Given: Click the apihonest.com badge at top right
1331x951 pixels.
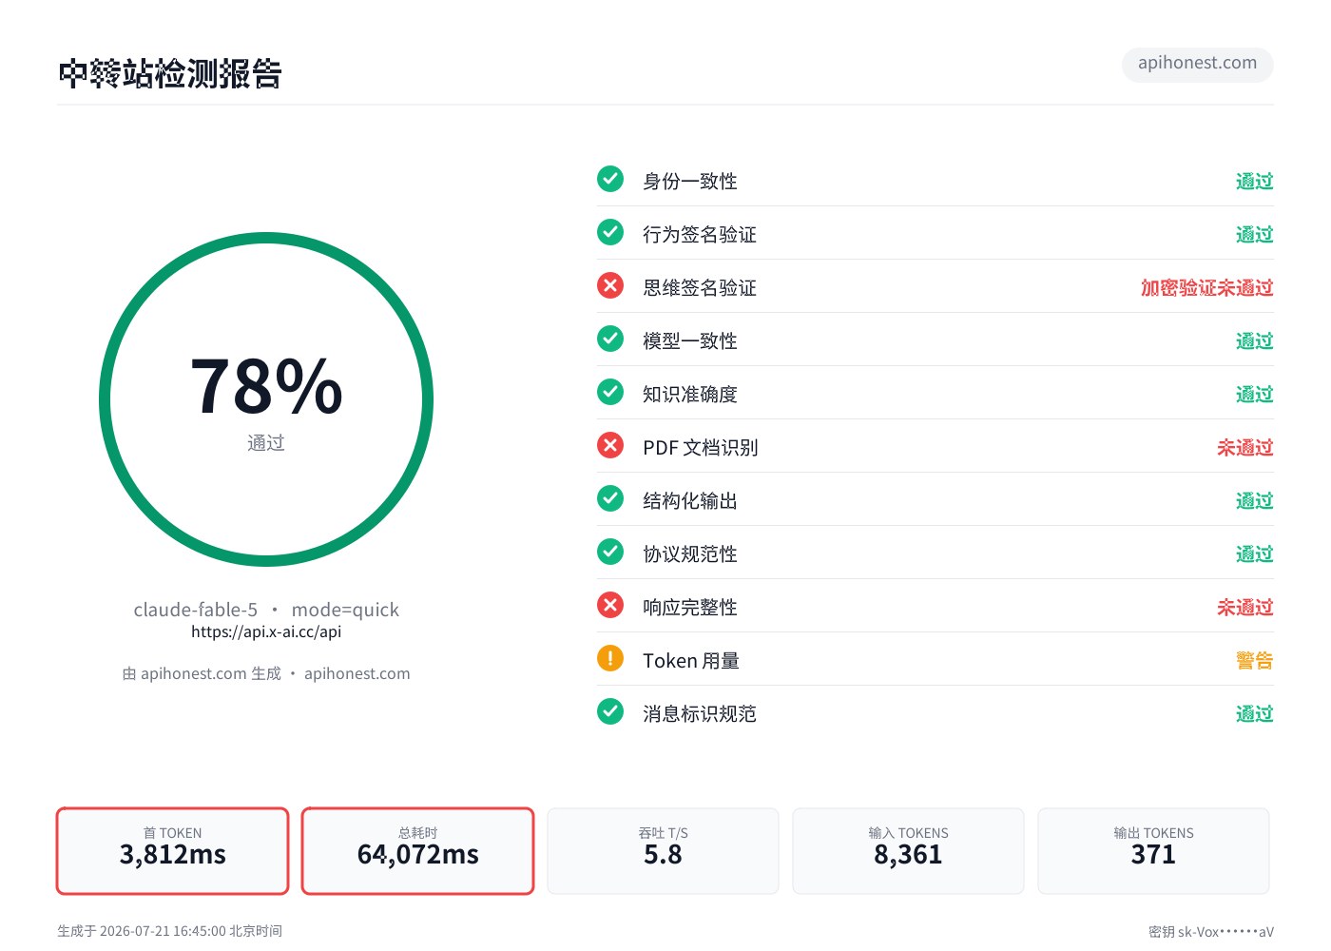Looking at the screenshot, I should 1197,64.
